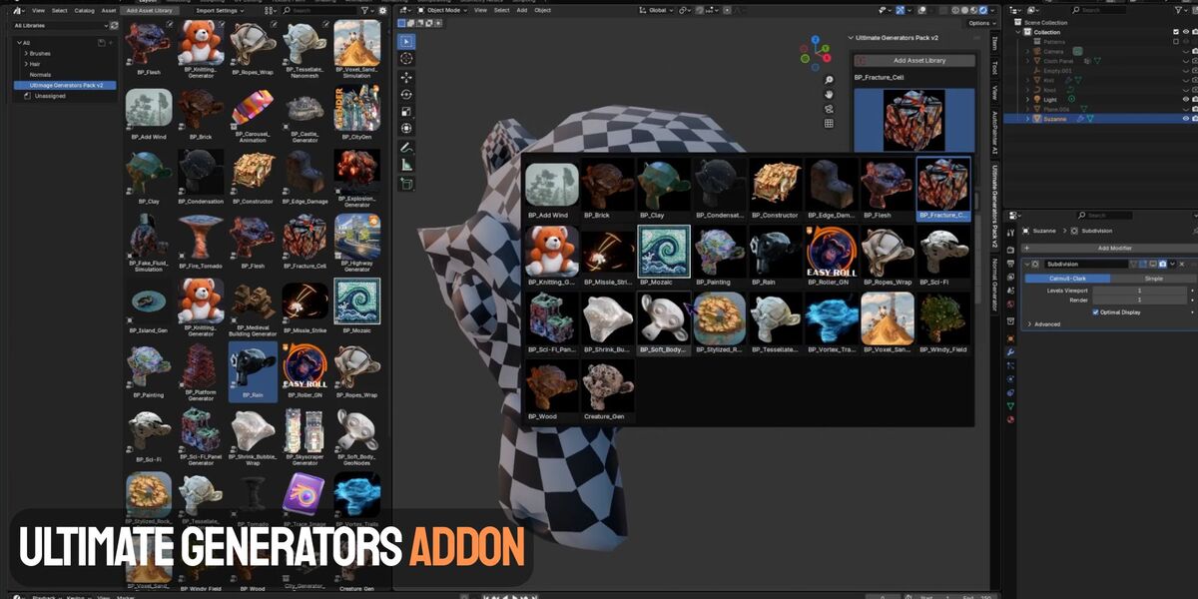This screenshot has width=1198, height=599.
Task: Open the Global transform orientation dropdown
Action: pyautogui.click(x=661, y=10)
